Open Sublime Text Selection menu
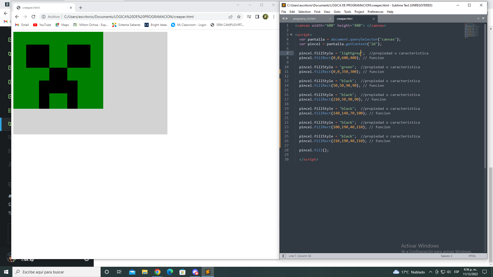 304,12
